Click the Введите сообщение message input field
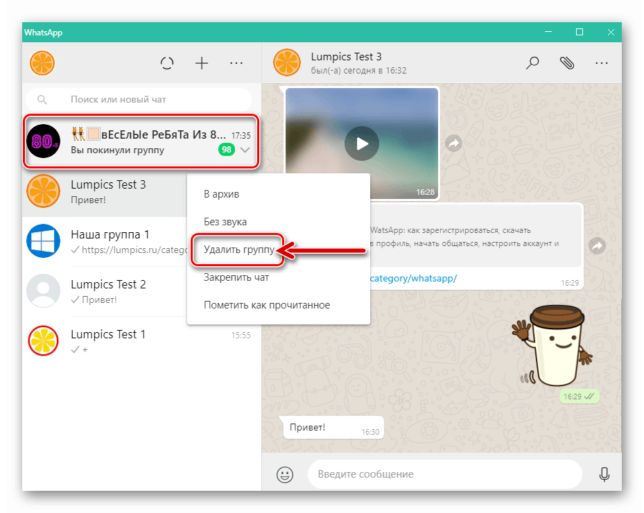644x513 pixels. point(444,474)
